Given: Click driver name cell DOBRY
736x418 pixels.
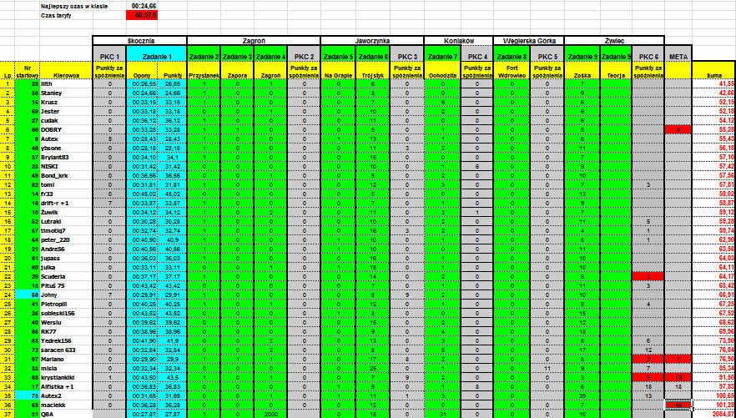Looking at the screenshot, I should coord(66,129).
